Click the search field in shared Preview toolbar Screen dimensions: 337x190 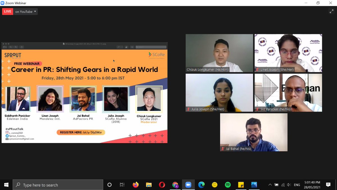[x=151, y=47]
